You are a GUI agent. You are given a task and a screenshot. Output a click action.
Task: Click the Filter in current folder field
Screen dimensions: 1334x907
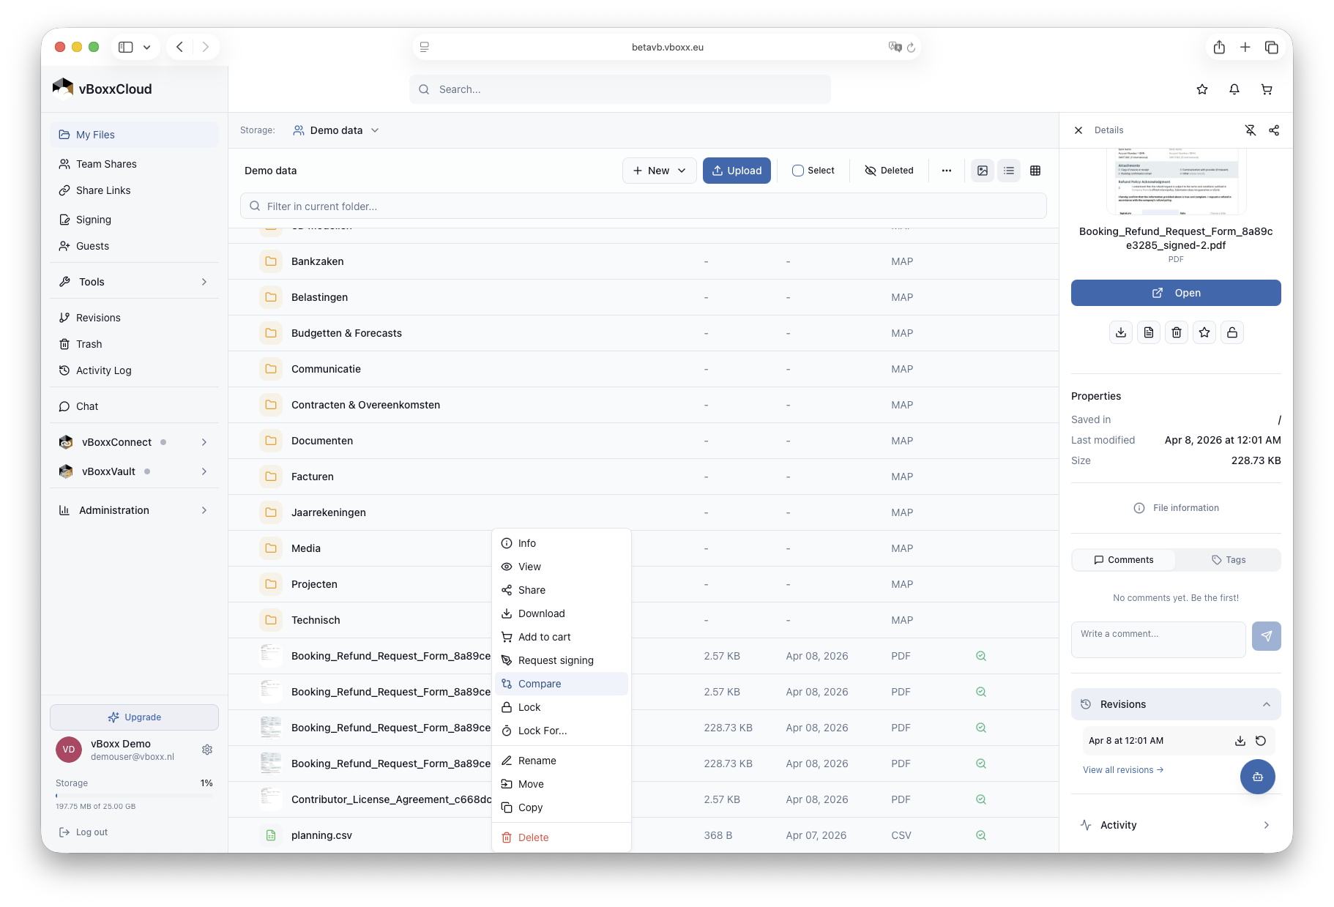644,206
